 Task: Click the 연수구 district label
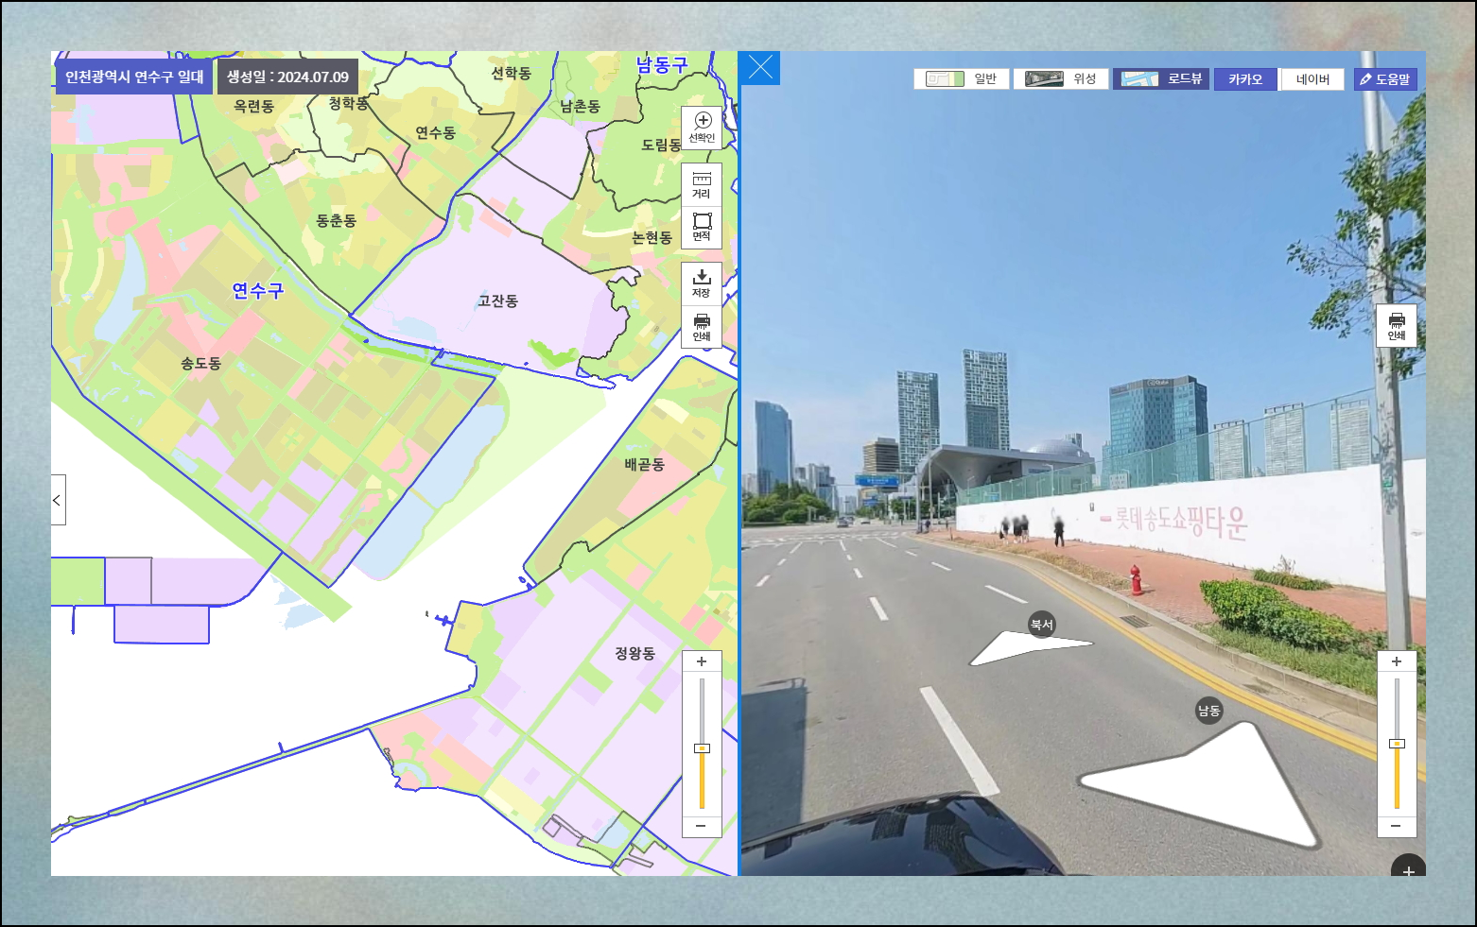(258, 290)
